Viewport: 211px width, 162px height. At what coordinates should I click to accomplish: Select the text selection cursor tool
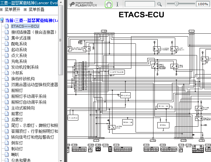click(x=117, y=4)
